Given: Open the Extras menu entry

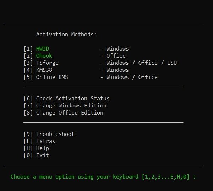Looking at the screenshot, I should pyautogui.click(x=46, y=141).
